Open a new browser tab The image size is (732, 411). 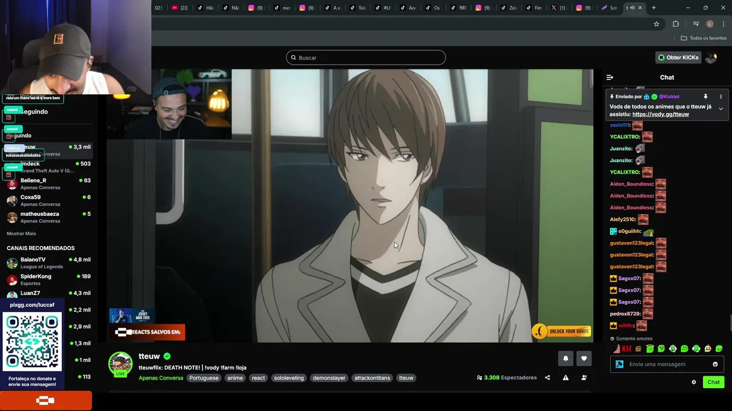(x=654, y=8)
